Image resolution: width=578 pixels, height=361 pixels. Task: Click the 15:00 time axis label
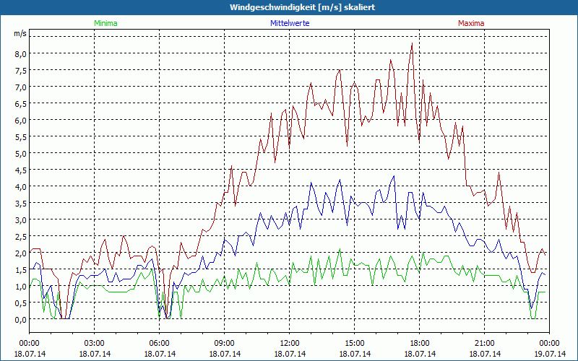(x=355, y=343)
